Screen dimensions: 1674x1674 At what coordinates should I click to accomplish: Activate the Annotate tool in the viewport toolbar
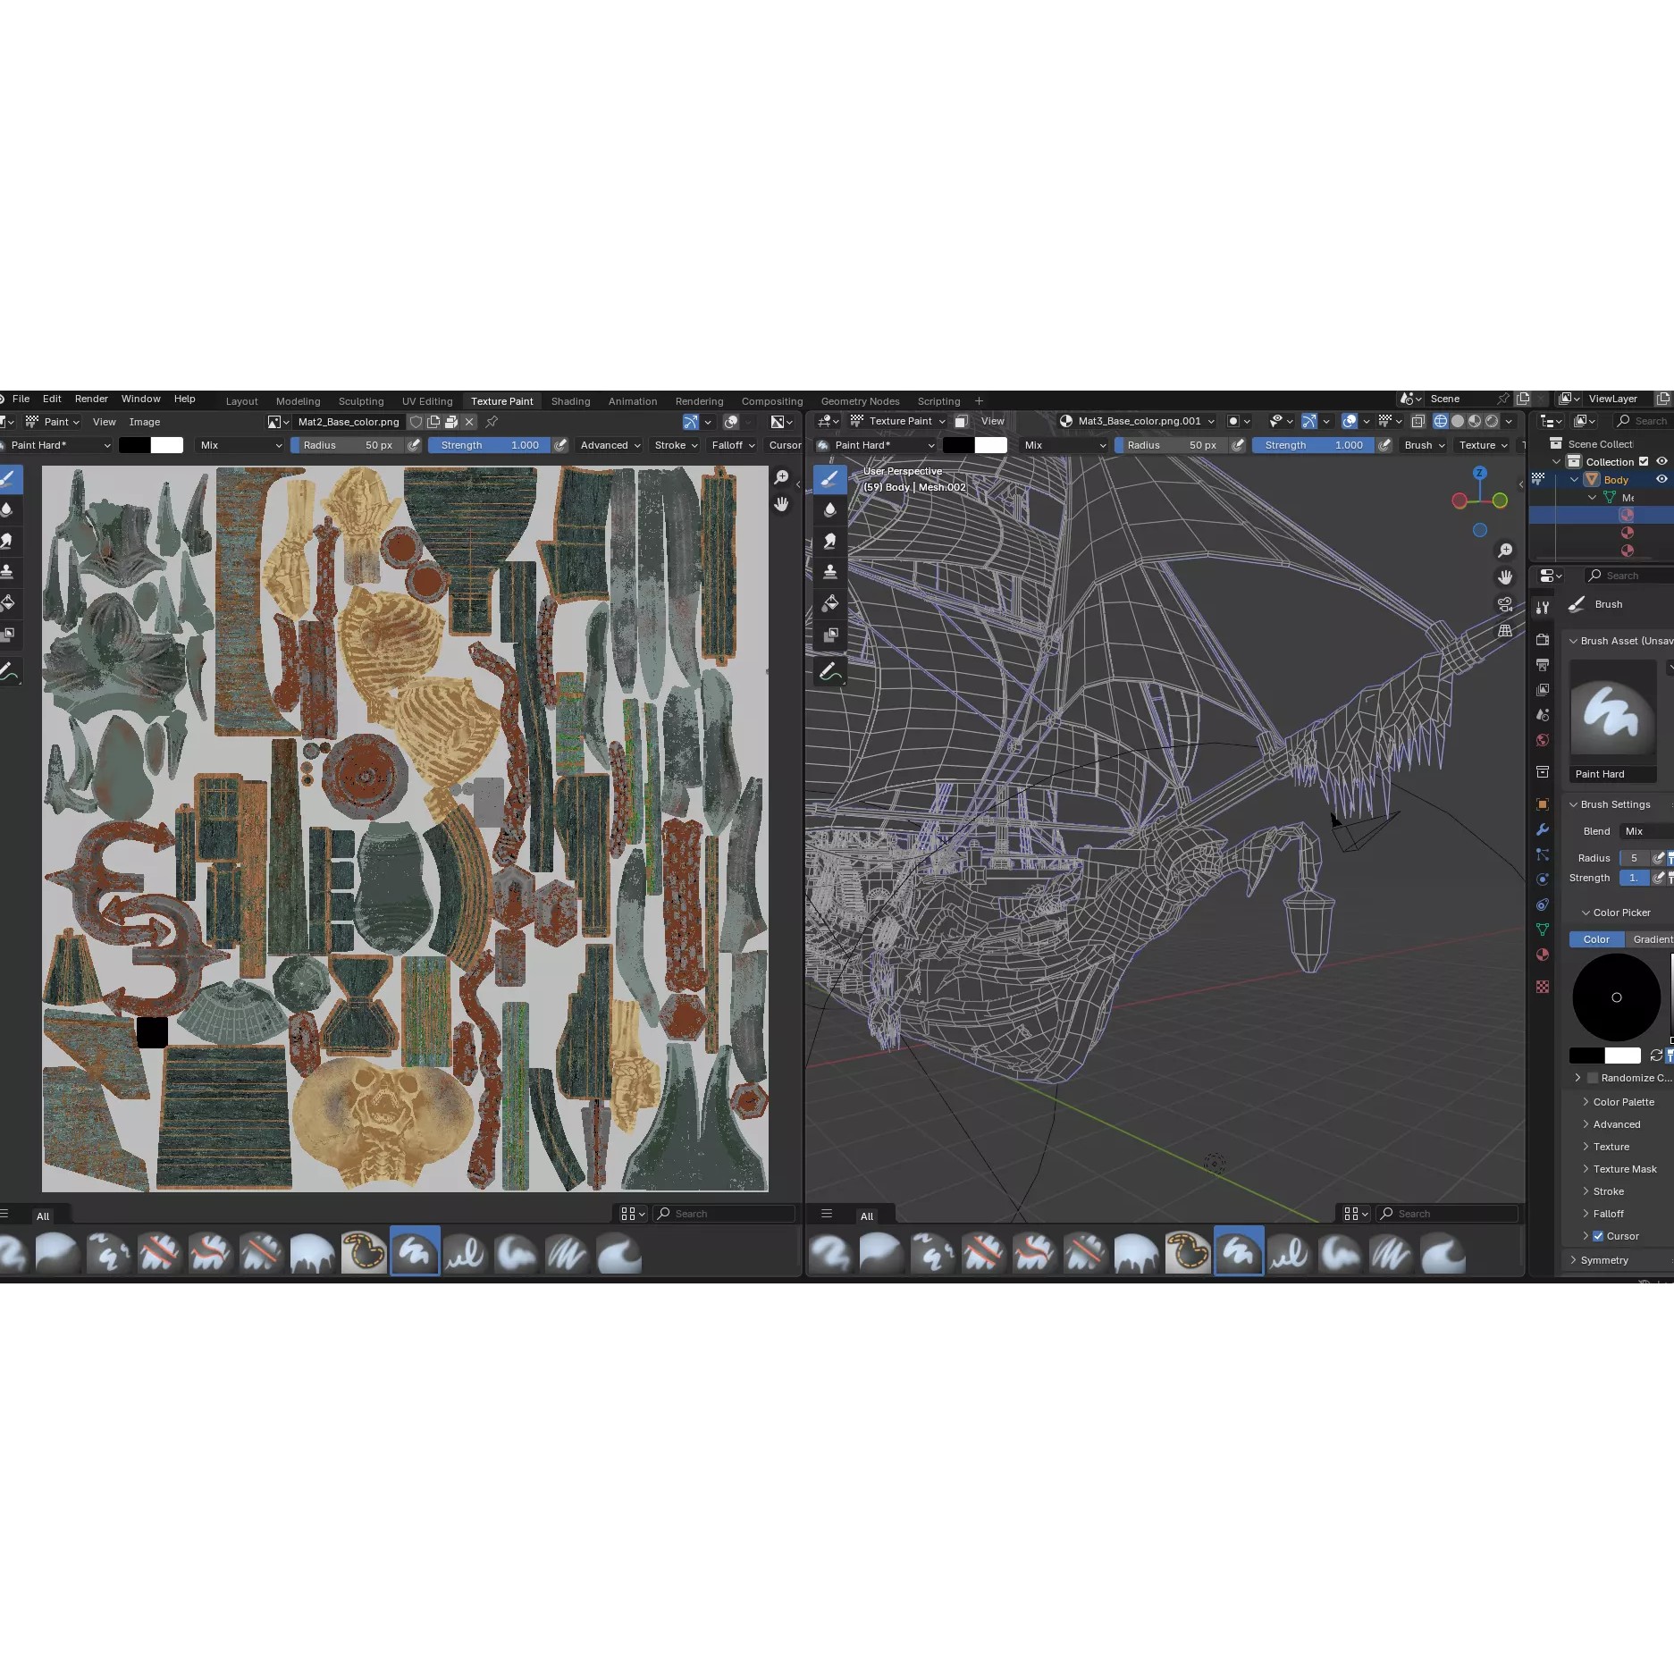coord(829,672)
